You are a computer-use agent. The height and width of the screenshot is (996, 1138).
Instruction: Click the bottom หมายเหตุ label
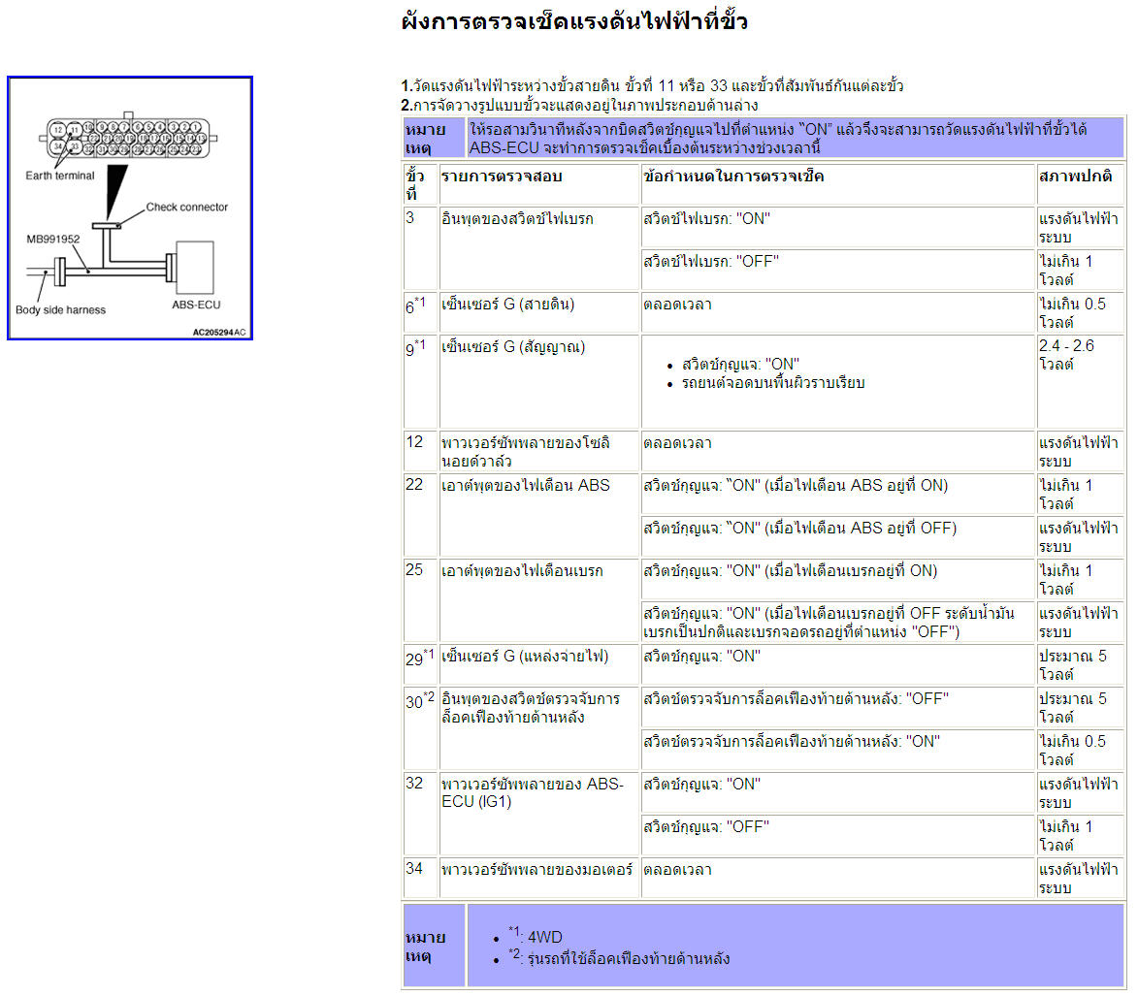(434, 947)
